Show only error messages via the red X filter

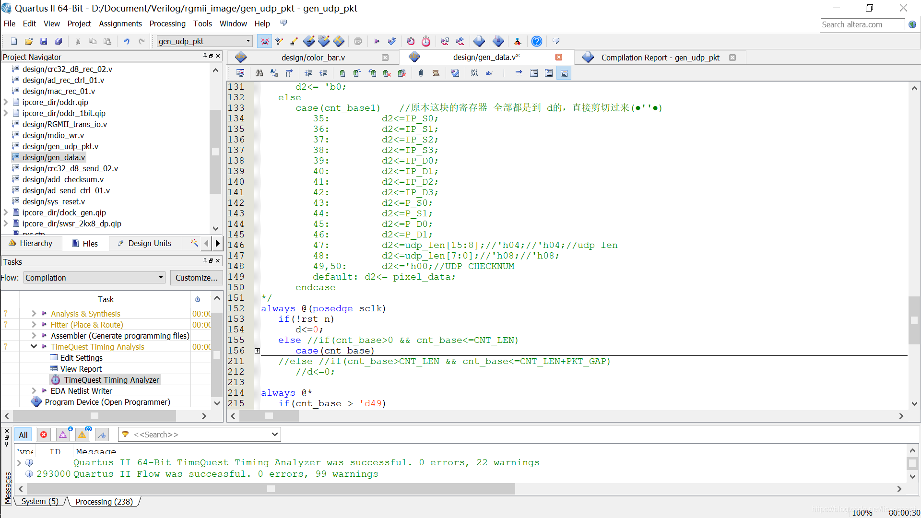(44, 435)
